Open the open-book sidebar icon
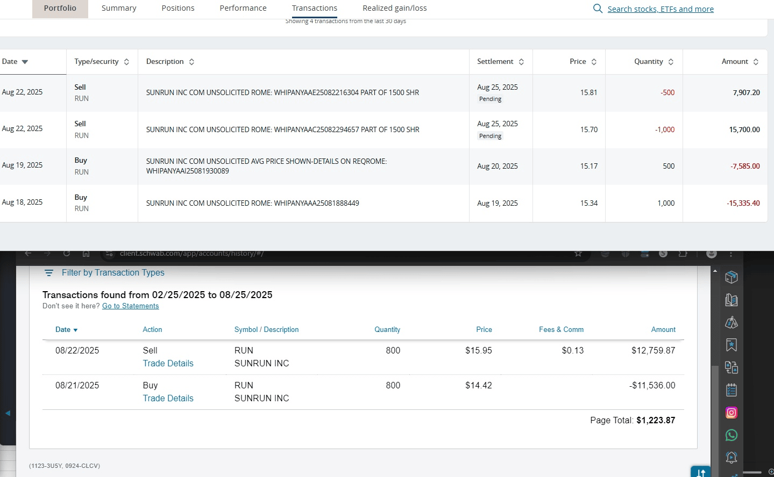774x477 pixels. (731, 300)
